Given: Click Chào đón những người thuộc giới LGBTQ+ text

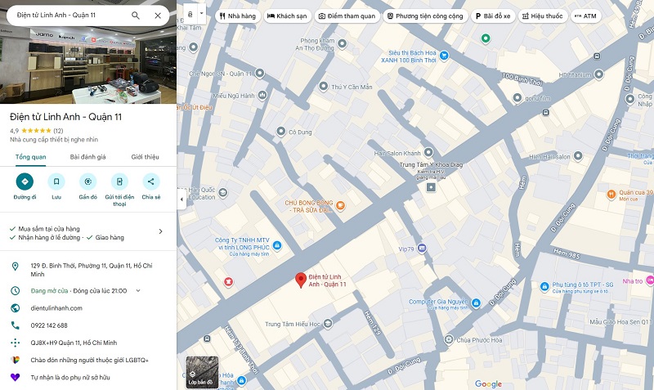Looking at the screenshot, I should tap(89, 360).
